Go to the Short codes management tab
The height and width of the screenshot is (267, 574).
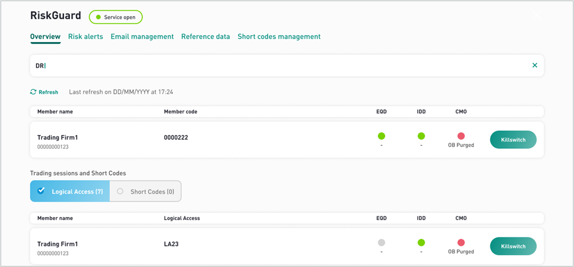click(x=279, y=36)
